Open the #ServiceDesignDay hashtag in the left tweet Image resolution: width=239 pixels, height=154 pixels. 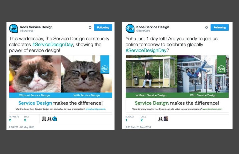[x=53, y=45]
